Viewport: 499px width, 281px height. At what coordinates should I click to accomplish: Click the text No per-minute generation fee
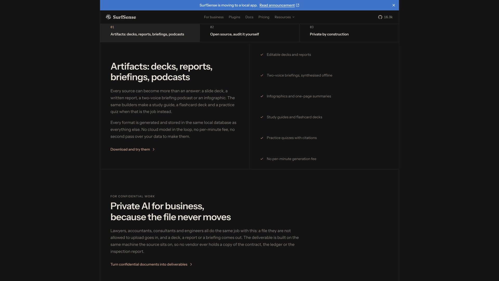pos(291,159)
